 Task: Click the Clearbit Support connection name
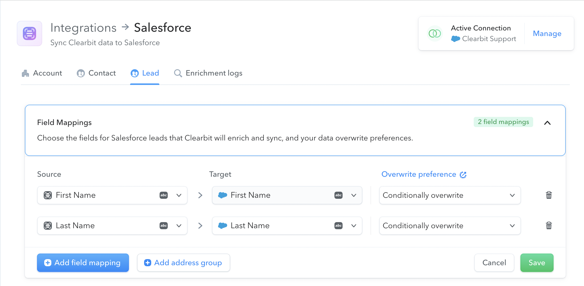coord(489,39)
